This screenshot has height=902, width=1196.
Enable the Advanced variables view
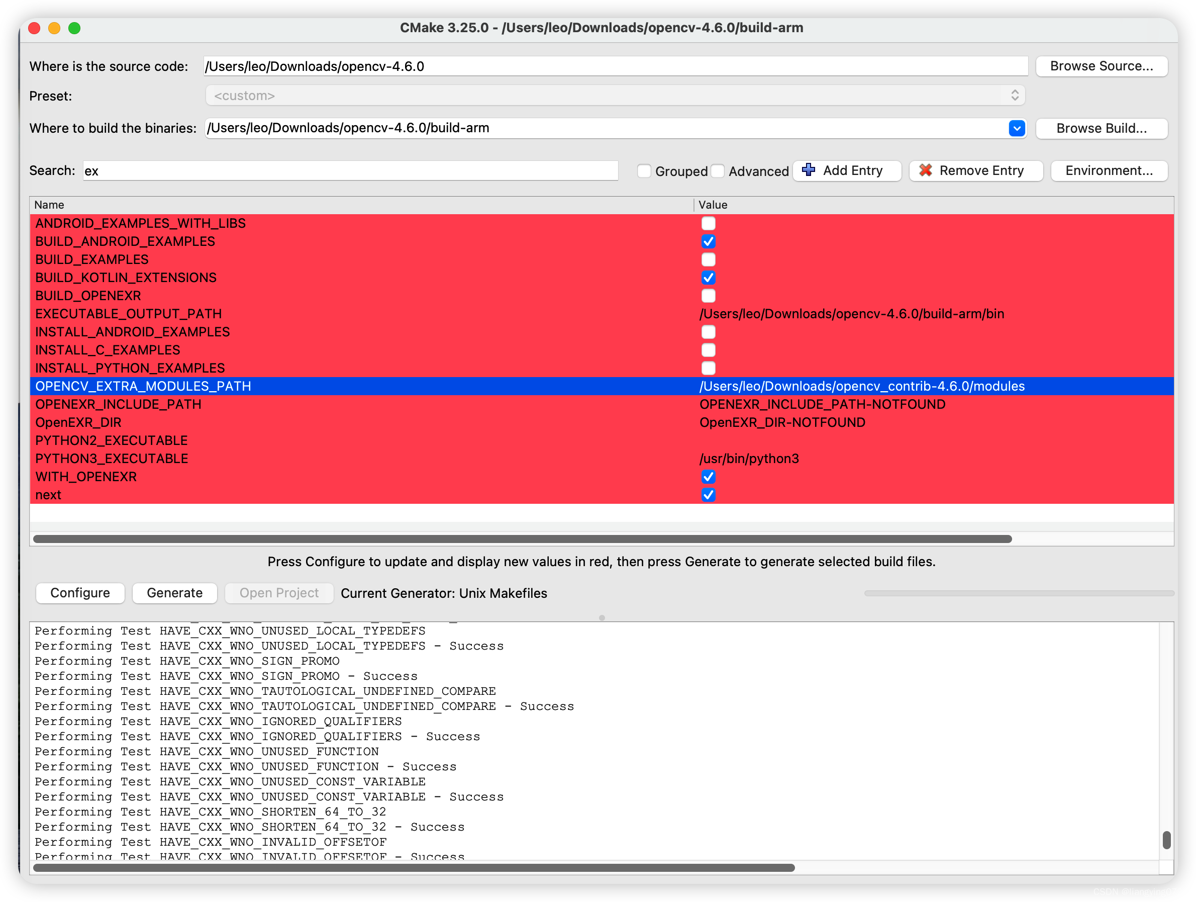coord(718,170)
